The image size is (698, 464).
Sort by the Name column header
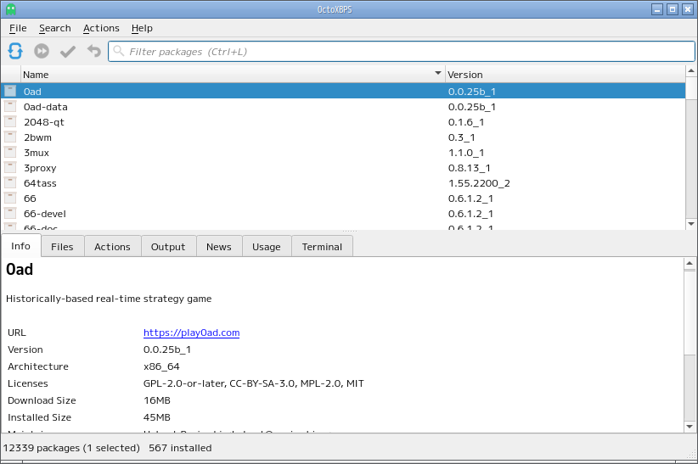tap(233, 75)
